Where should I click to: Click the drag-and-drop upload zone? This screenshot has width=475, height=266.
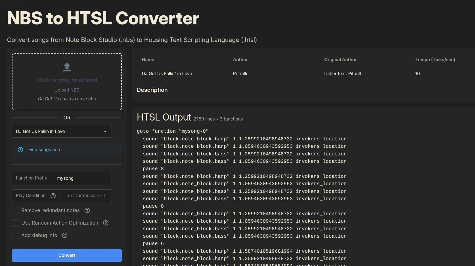click(x=67, y=82)
